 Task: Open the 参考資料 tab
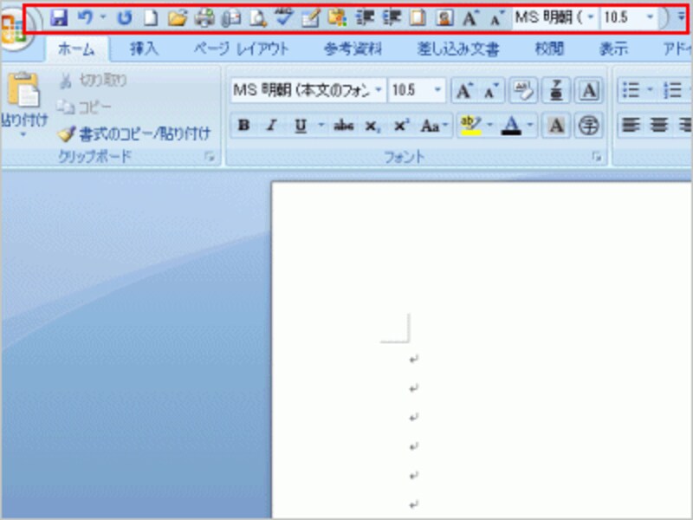tap(353, 49)
